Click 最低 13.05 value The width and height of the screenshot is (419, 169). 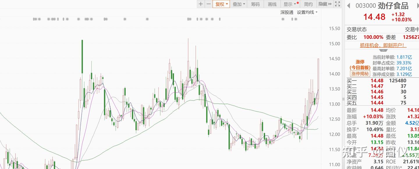tap(413, 136)
